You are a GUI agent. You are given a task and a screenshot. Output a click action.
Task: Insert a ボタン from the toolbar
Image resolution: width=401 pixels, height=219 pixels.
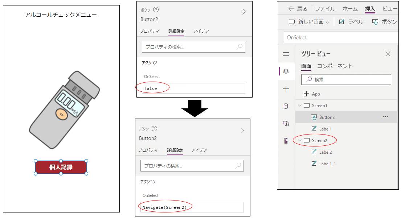pyautogui.click(x=384, y=22)
